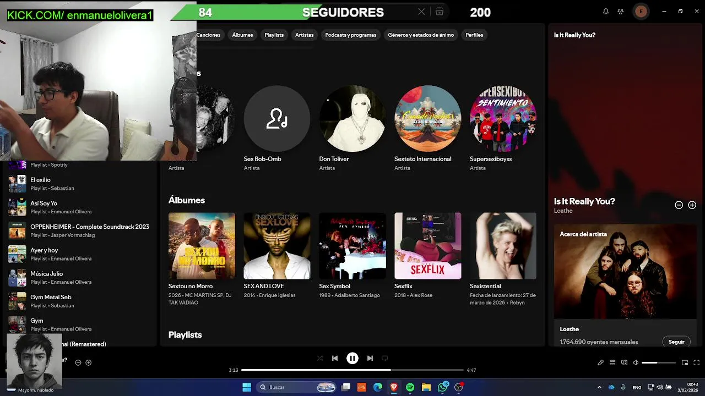This screenshot has height=396, width=705.
Task: Open File Explorer from the taskbar
Action: pyautogui.click(x=426, y=387)
